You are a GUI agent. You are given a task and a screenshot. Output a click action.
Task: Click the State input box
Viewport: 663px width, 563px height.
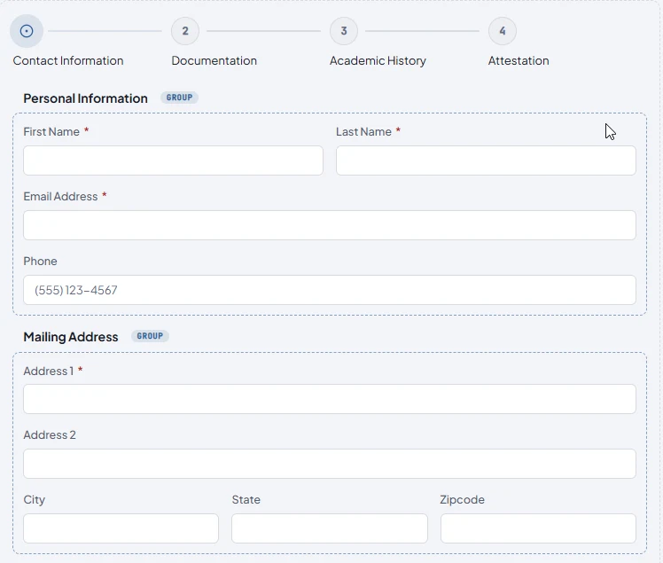click(x=330, y=528)
